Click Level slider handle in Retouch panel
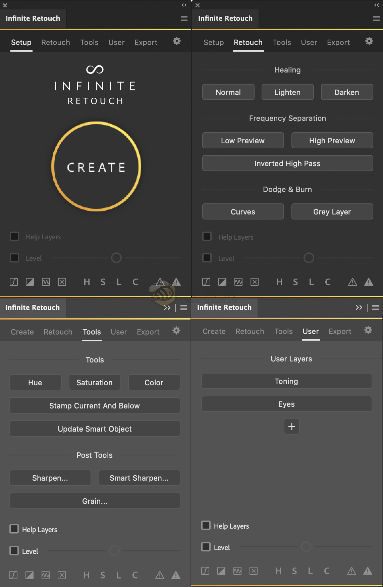The width and height of the screenshot is (383, 587). point(309,258)
